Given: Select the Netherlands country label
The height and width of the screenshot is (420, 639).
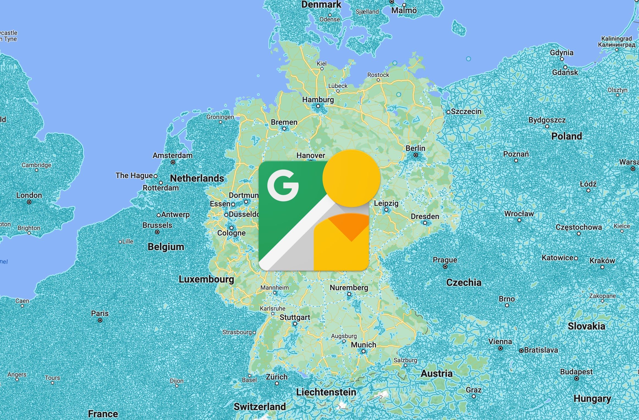Looking at the screenshot, I should tap(197, 178).
